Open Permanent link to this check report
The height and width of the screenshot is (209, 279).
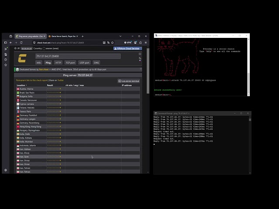point(32,80)
